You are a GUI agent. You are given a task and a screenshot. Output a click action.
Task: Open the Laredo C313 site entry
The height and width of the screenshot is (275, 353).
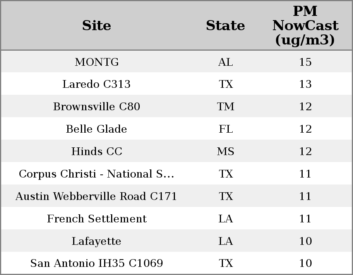pyautogui.click(x=96, y=84)
